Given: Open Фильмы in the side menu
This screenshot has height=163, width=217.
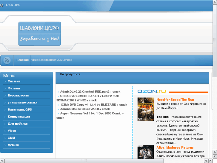Looking at the screenshot, I should coord(14,88).
